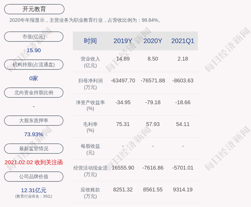
Task: Select the 2019Y column header
Action: tap(123, 41)
